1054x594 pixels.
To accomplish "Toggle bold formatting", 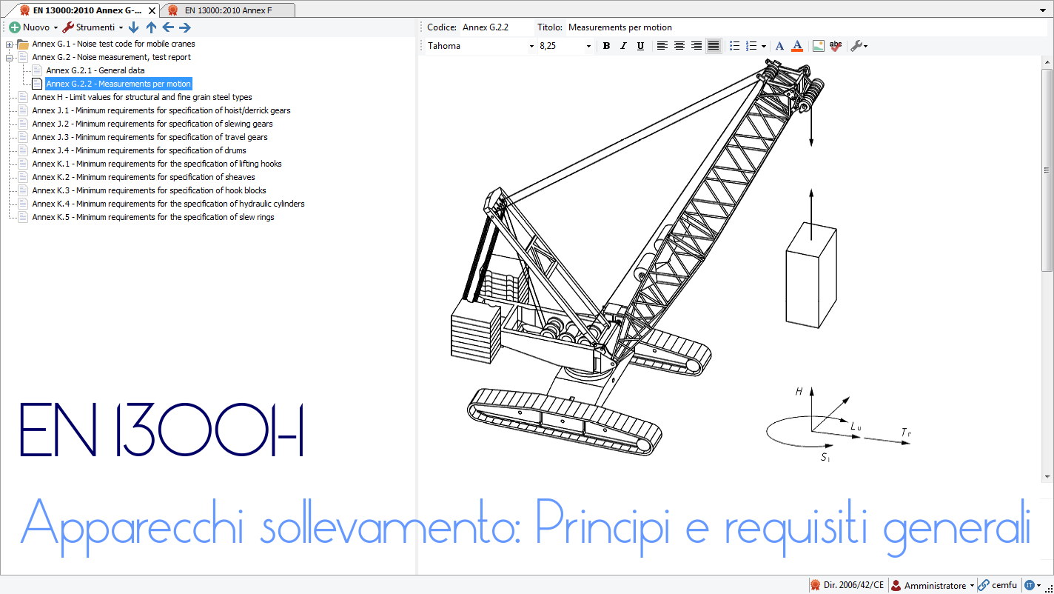I will 606,46.
